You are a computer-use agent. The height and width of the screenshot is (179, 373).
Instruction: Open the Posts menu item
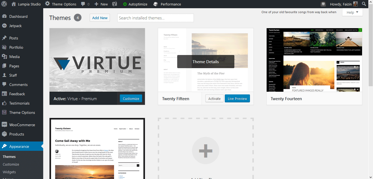click(14, 38)
